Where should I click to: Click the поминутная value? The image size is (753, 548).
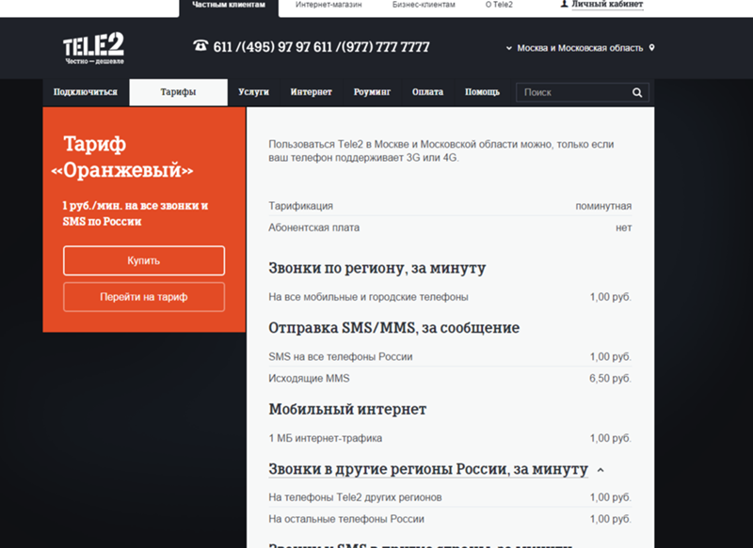(603, 206)
